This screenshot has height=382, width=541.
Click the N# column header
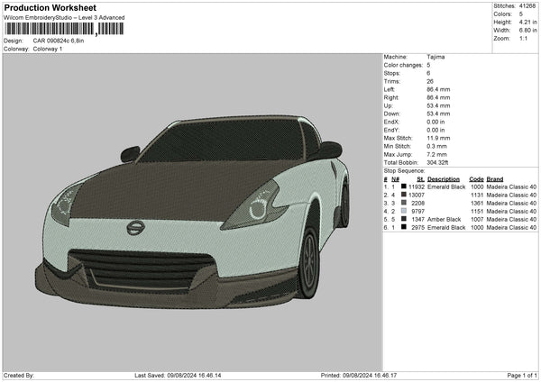[x=396, y=178]
